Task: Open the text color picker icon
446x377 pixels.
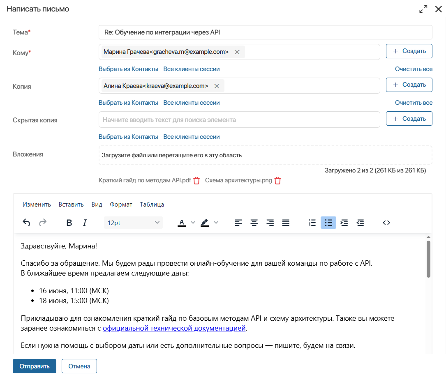Action: 181,223
